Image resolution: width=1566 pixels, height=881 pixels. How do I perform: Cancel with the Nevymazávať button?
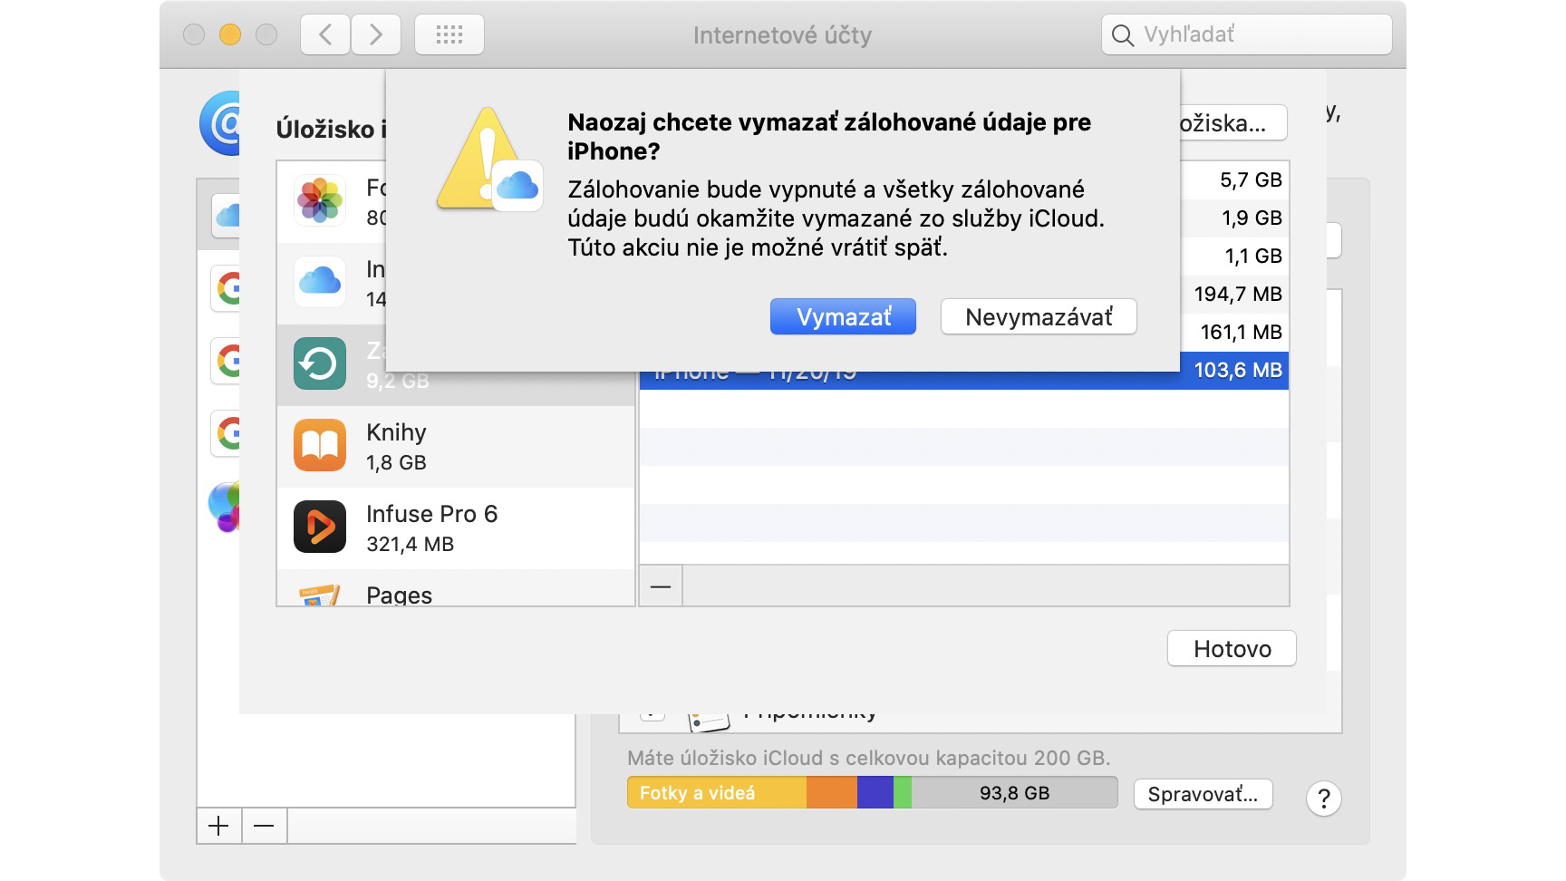tap(1039, 316)
